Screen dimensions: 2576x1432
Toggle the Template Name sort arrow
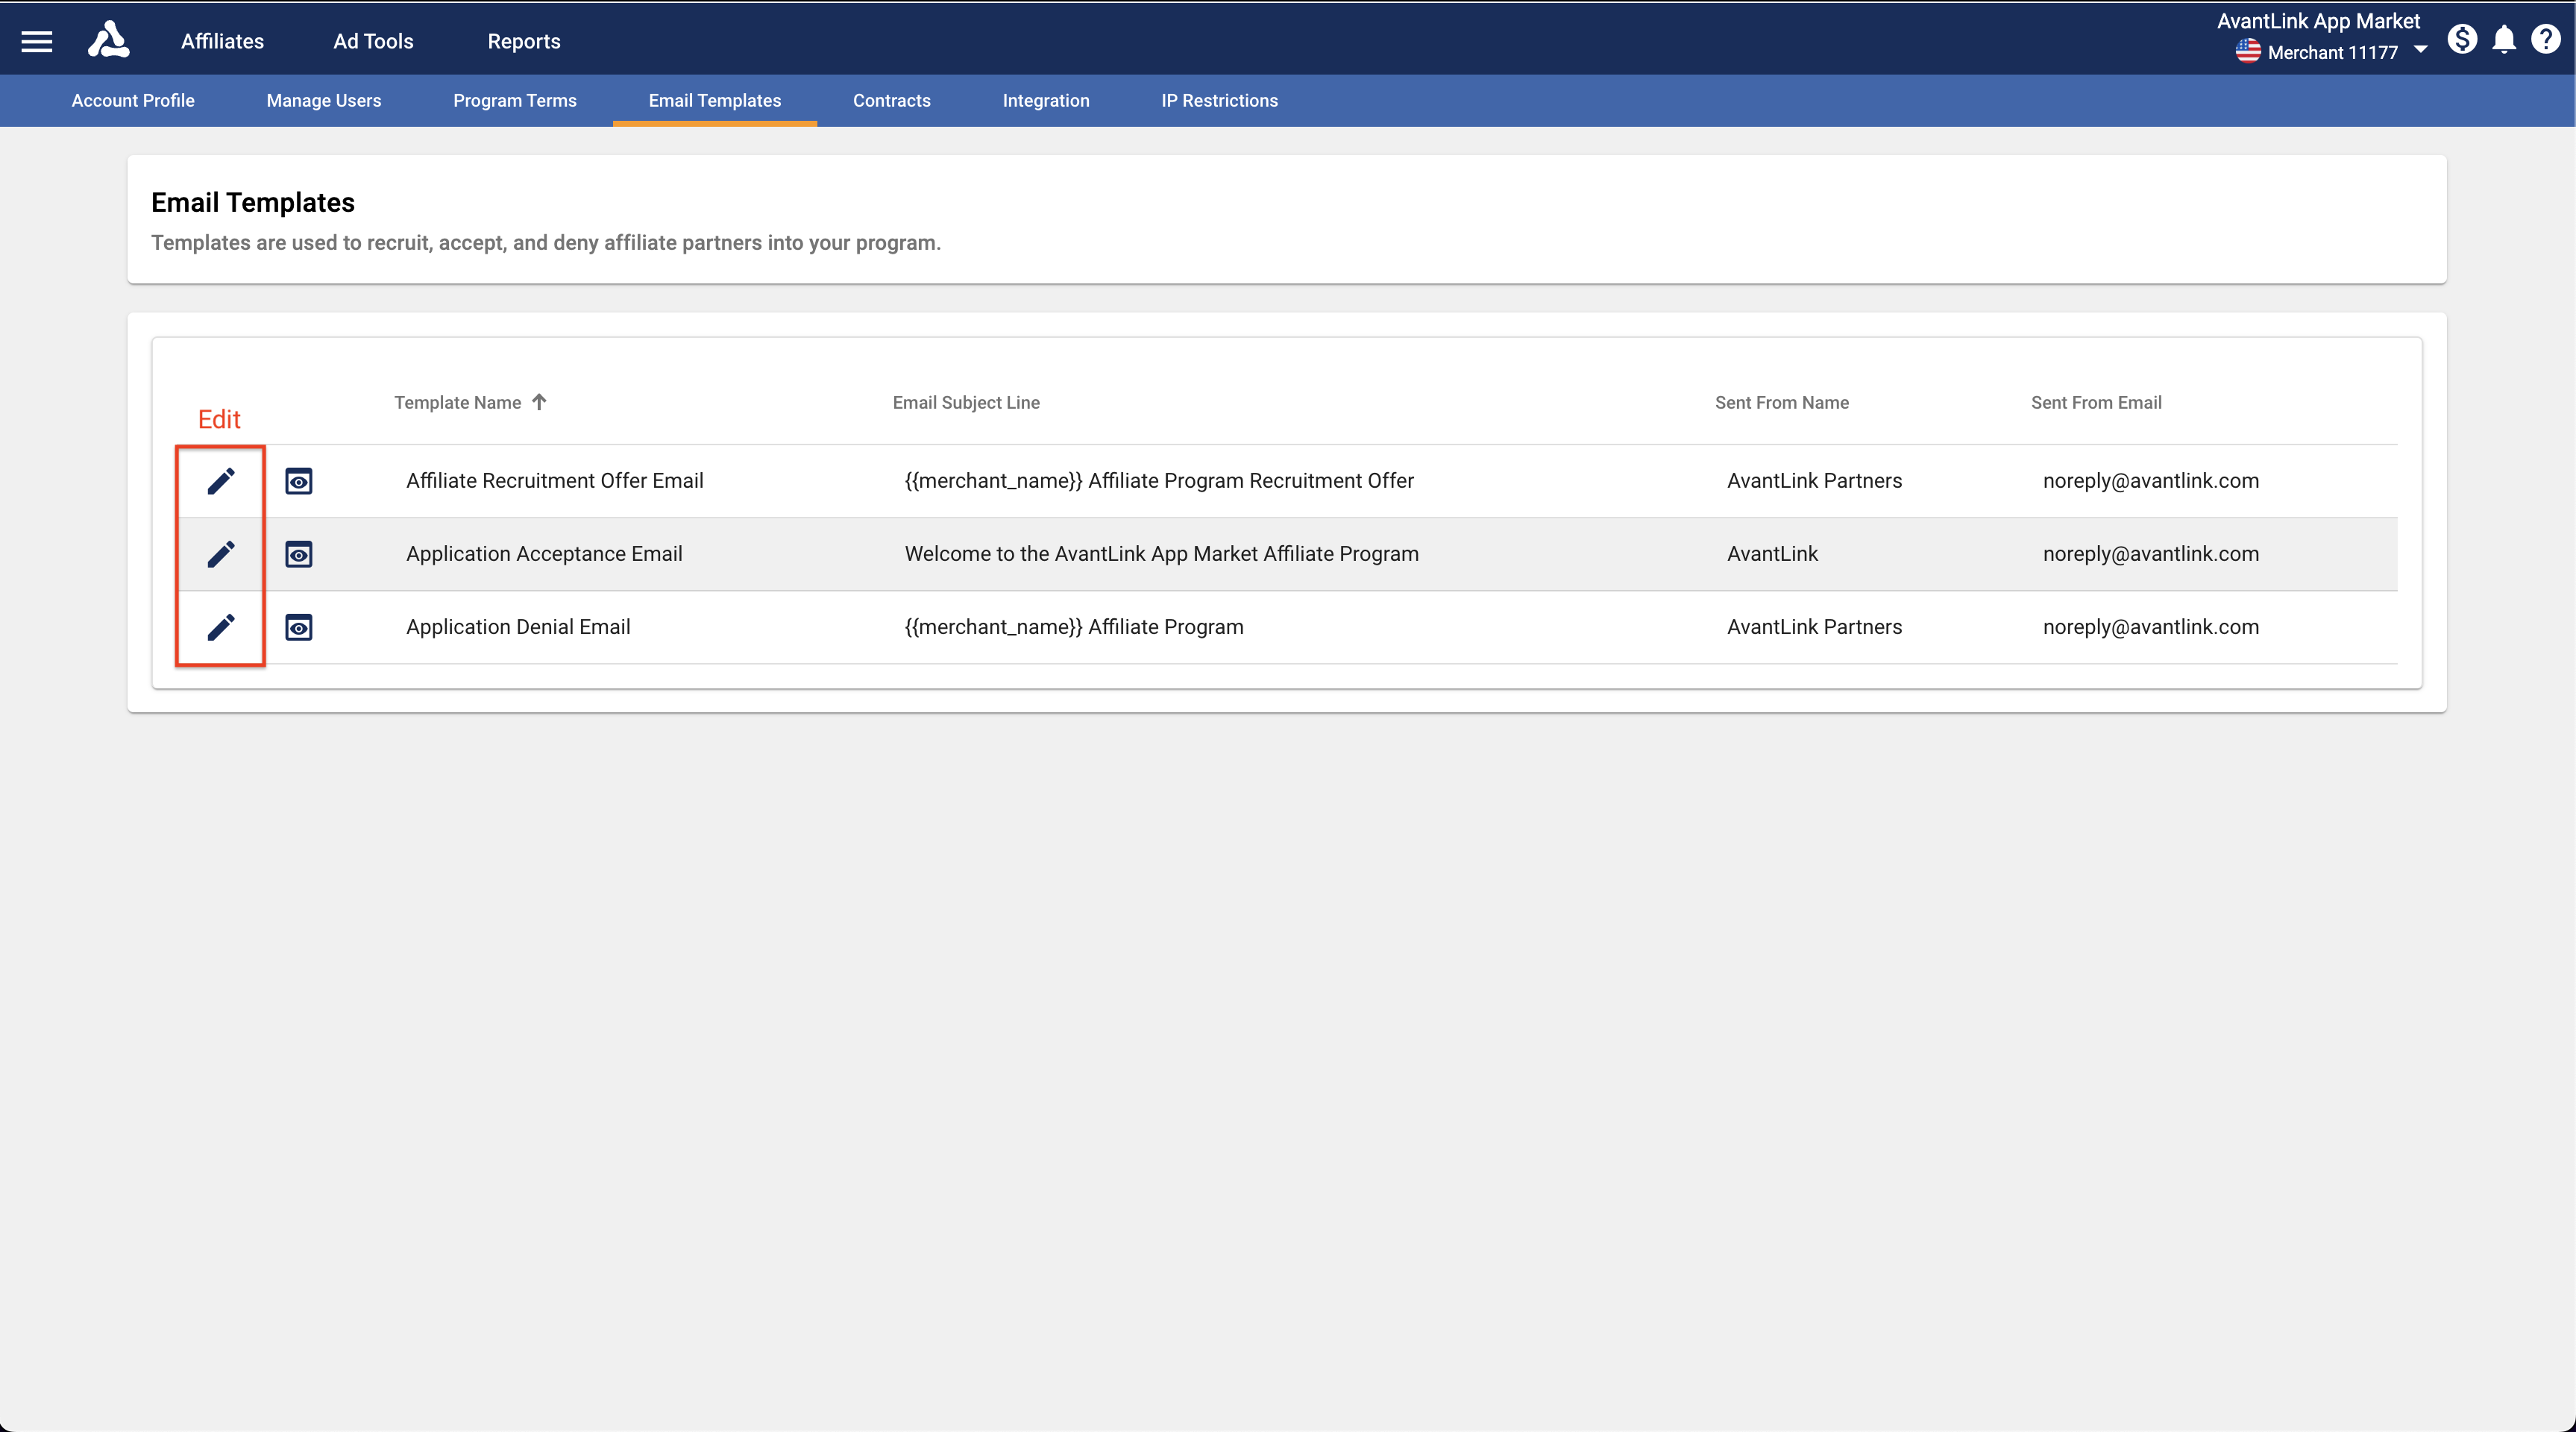coord(539,402)
